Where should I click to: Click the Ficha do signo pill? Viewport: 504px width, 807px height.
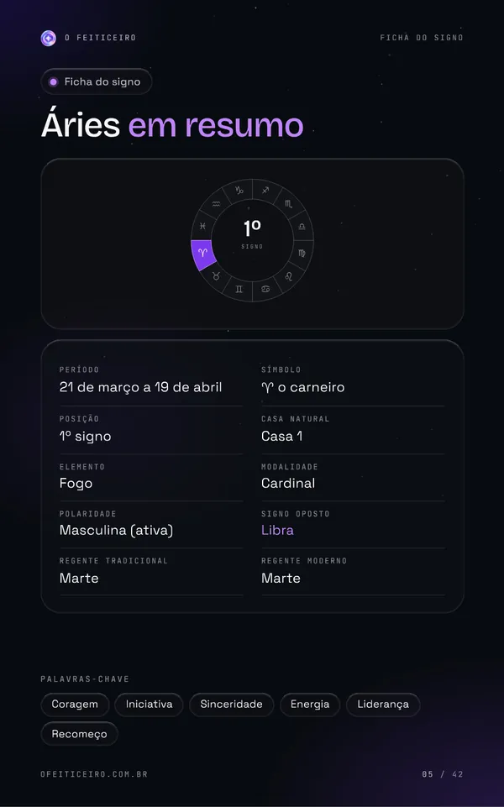(97, 81)
